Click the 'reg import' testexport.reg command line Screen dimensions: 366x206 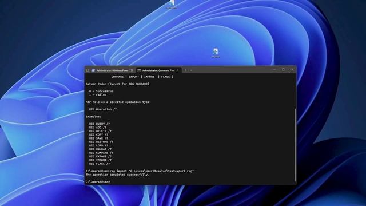pos(140,171)
